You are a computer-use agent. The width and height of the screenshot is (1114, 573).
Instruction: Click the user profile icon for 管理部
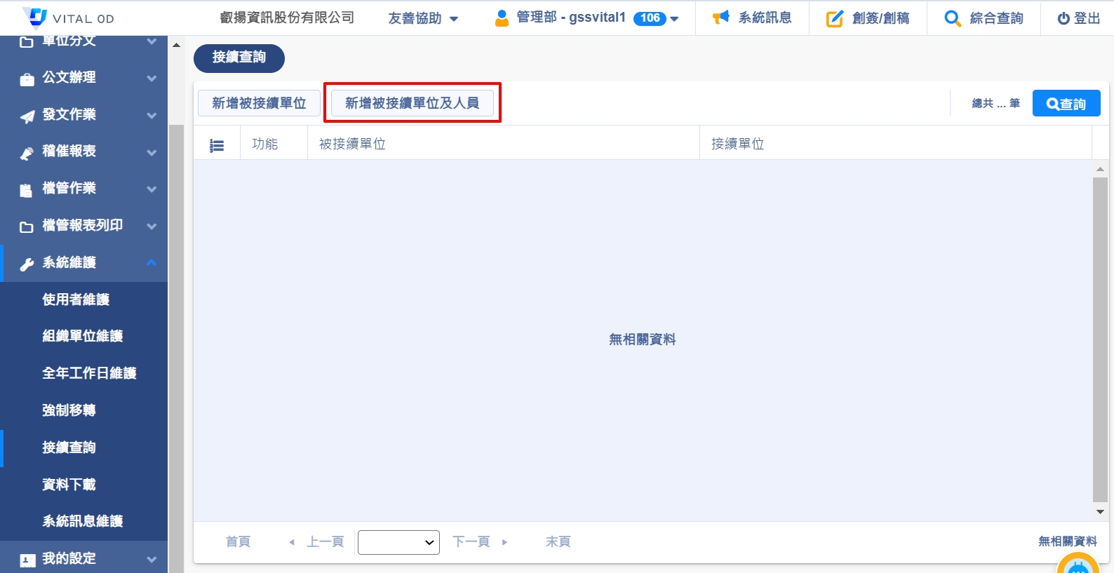coord(502,18)
